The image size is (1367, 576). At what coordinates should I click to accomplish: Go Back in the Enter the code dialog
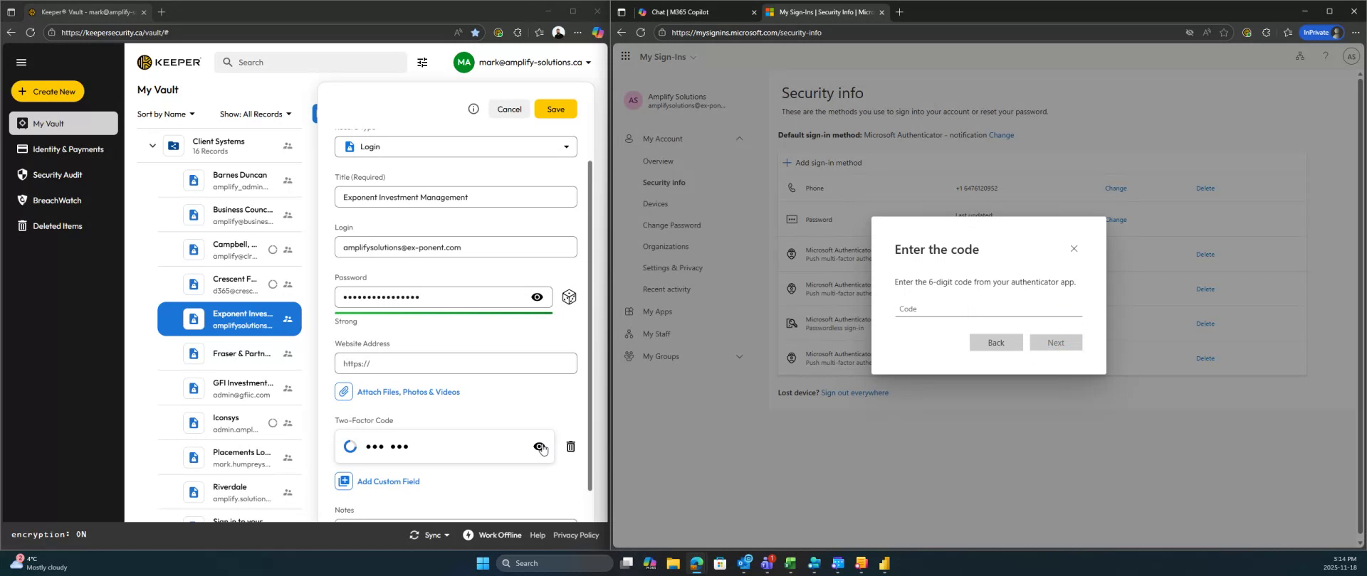click(x=996, y=343)
